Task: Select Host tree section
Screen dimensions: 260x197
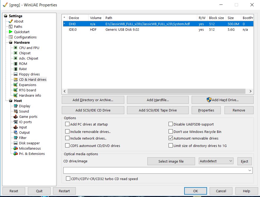Action: (x=18, y=101)
